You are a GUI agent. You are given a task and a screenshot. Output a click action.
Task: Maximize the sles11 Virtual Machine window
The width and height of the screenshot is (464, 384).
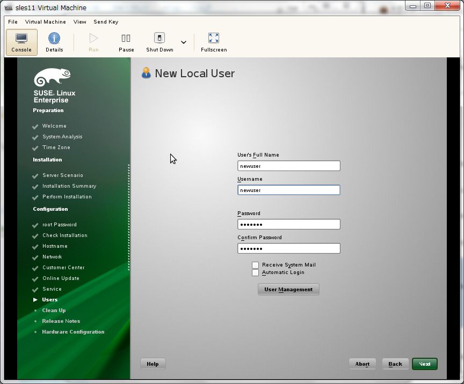[x=427, y=5]
